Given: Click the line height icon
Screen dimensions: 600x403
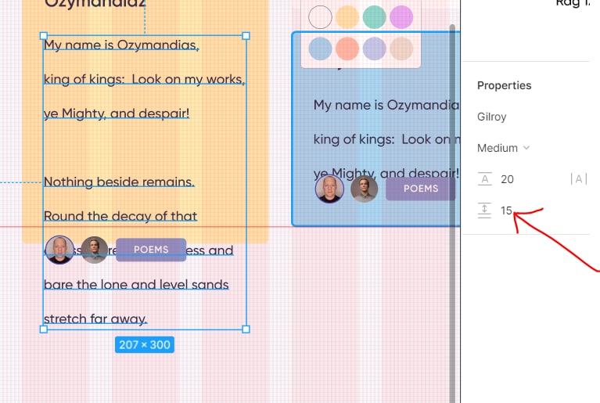Looking at the screenshot, I should (x=485, y=210).
